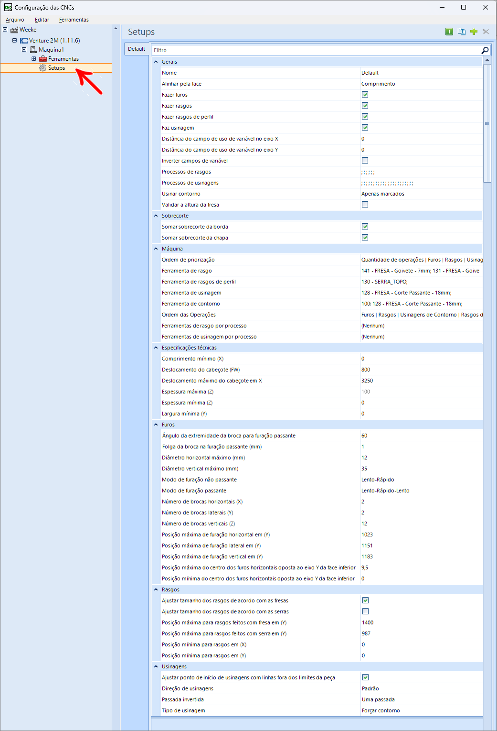Click the Ordem de priorização value
Viewport: 497px width, 731px height.
pyautogui.click(x=422, y=260)
